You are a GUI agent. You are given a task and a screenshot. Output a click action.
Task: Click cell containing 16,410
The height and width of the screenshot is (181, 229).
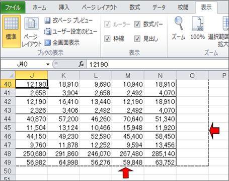[63, 101]
